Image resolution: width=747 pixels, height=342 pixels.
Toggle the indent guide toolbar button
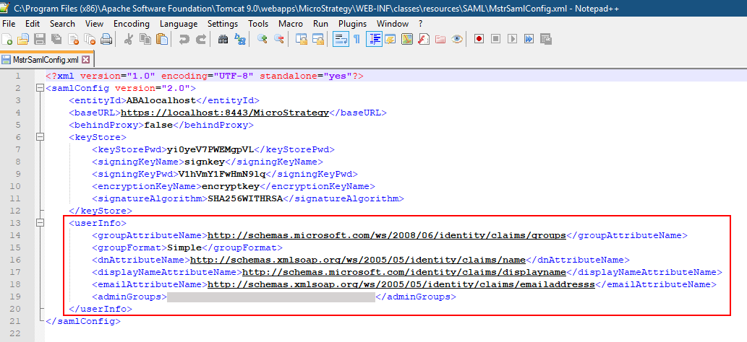[374, 39]
